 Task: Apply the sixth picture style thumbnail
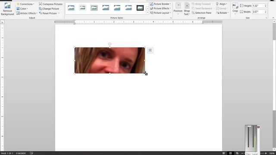tap(129, 8)
